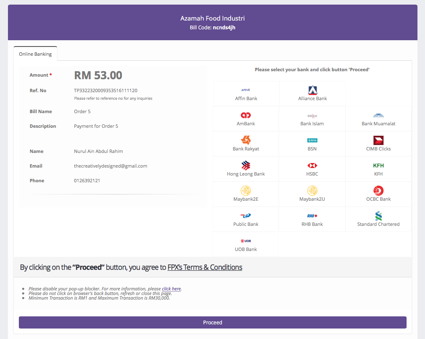Click the browser back button warning text
Image resolution: width=425 pixels, height=339 pixels.
click(x=100, y=293)
